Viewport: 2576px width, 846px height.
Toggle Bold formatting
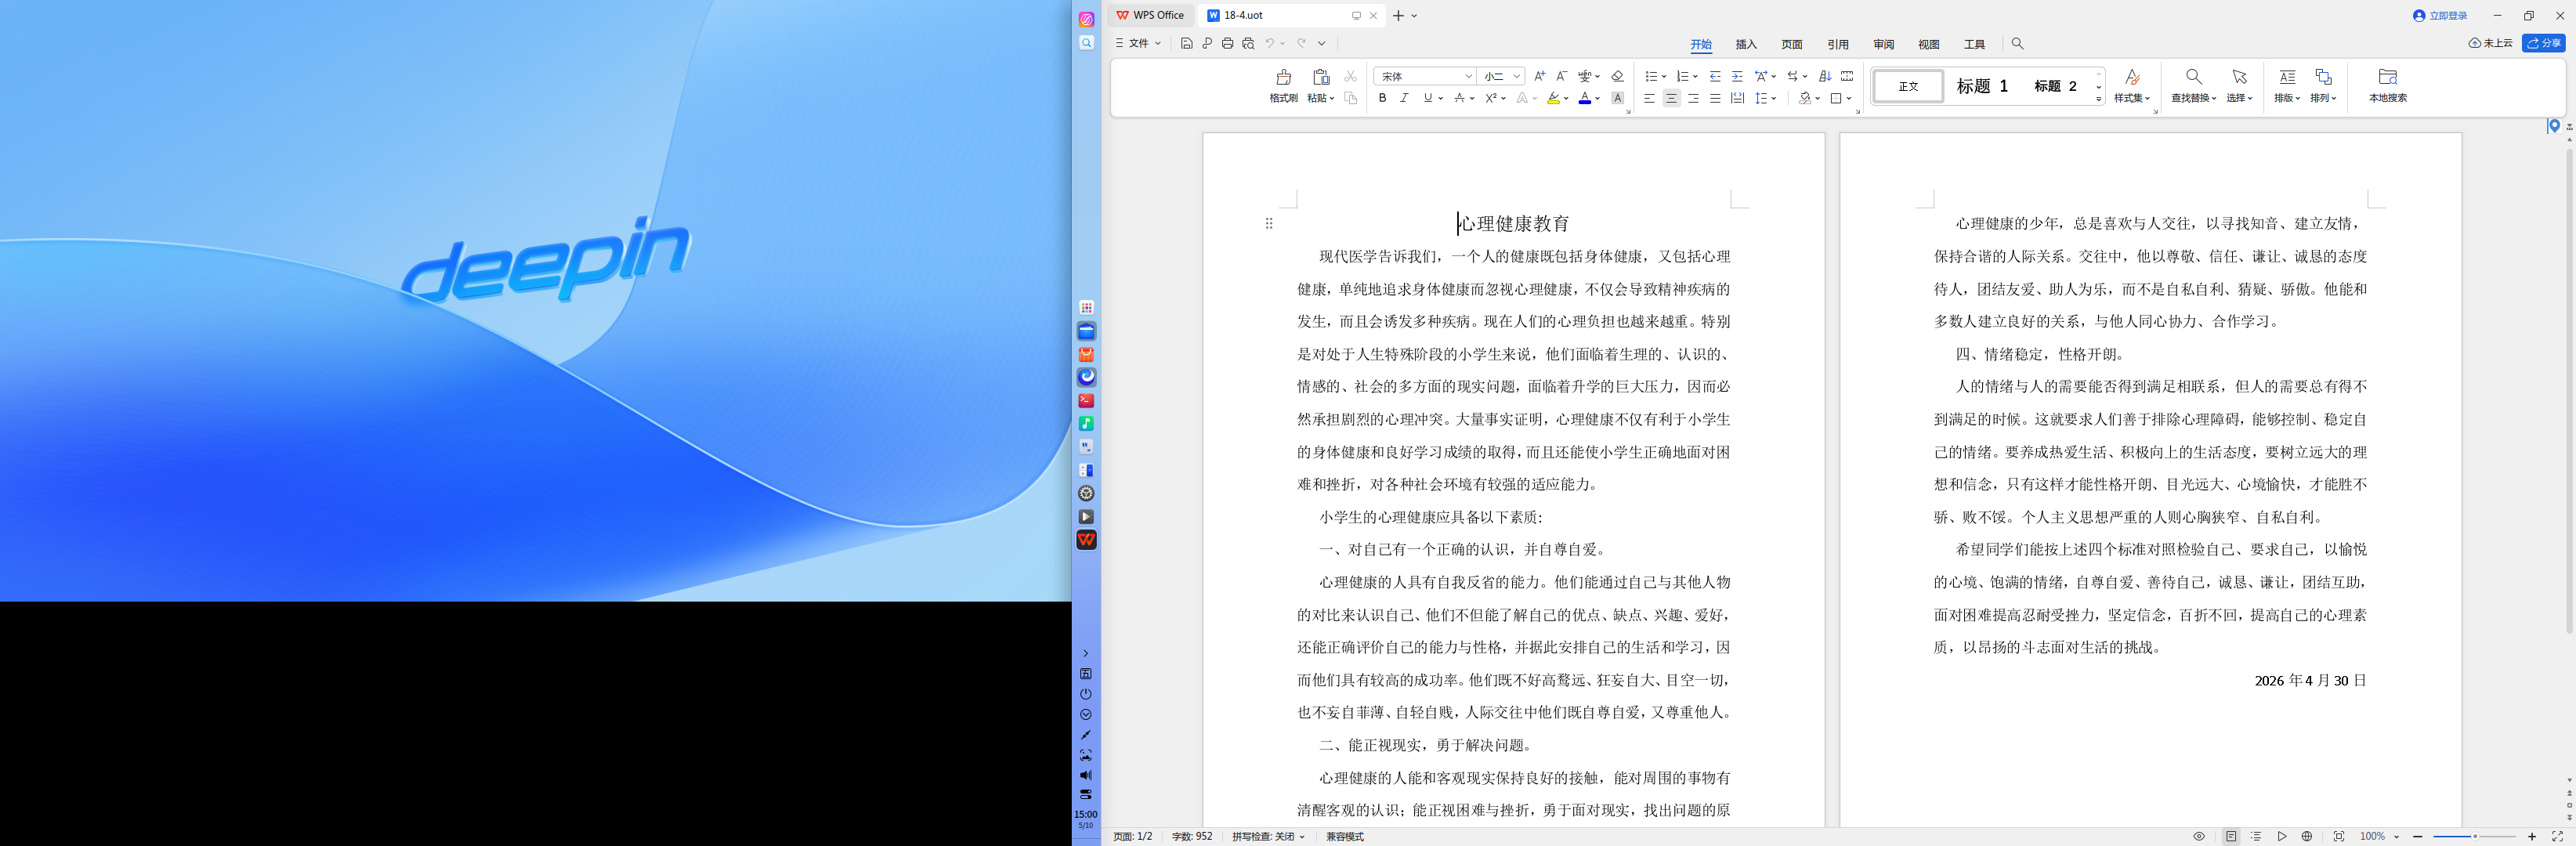click(1382, 98)
